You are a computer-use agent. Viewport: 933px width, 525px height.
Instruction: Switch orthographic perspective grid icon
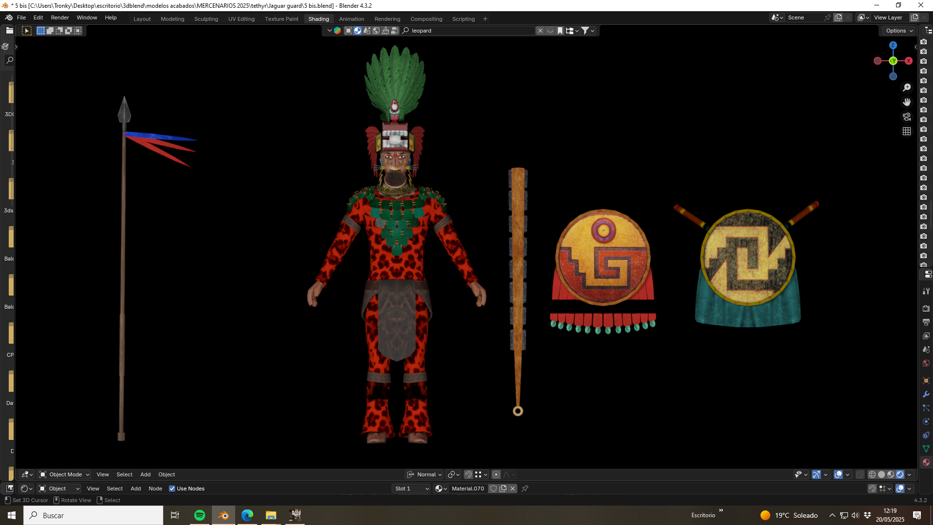(x=907, y=131)
